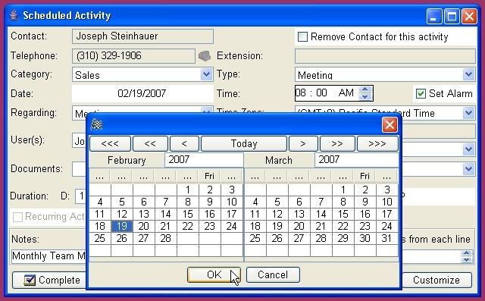Click the Fri header in February grid
The height and width of the screenshot is (301, 485).
pos(209,176)
